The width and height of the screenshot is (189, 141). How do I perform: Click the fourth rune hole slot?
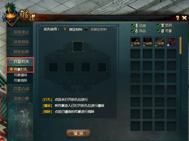(x=102, y=67)
